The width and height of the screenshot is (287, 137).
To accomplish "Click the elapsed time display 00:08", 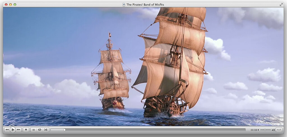I will point(254,130).
